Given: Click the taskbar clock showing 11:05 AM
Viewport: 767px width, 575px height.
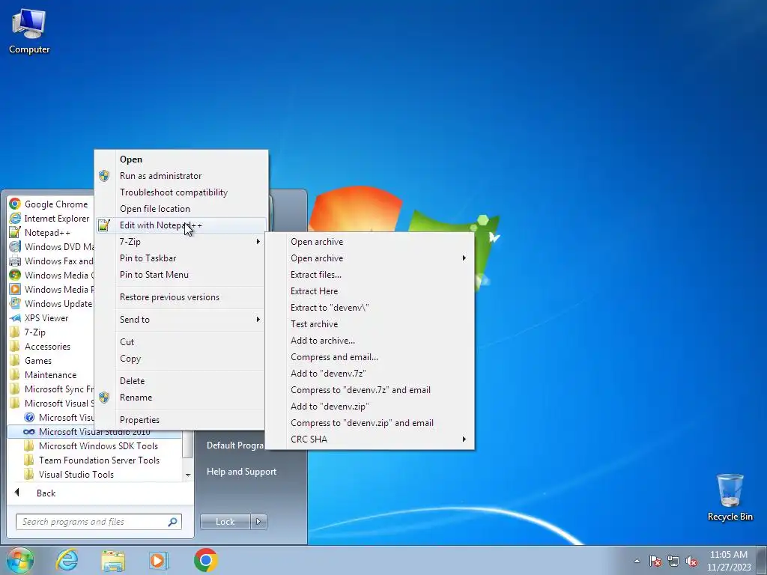Looking at the screenshot, I should (728, 561).
